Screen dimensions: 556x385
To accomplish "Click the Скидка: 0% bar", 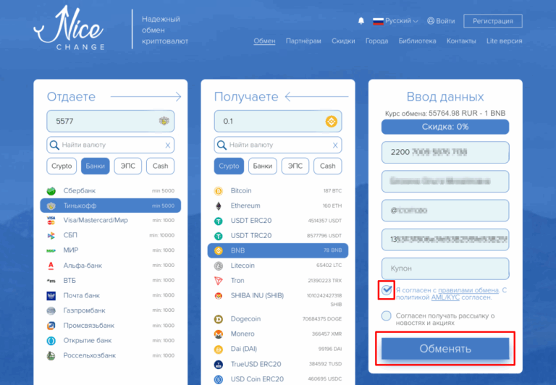I will 445,127.
